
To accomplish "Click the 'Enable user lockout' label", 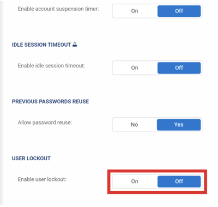I will point(42,179).
